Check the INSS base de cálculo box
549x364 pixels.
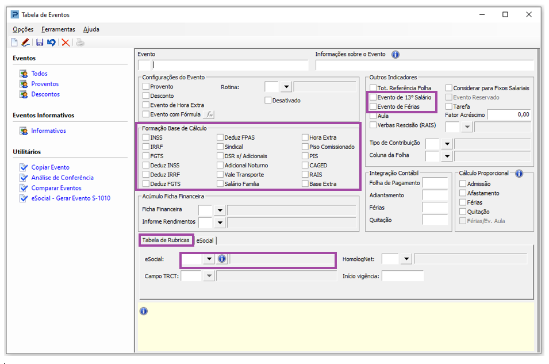pyautogui.click(x=146, y=138)
